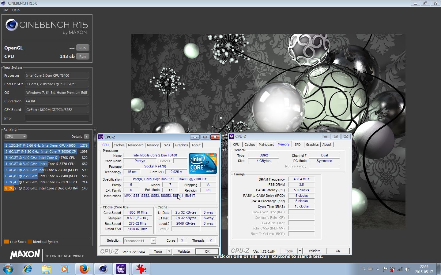Select the Xeon X5650 ranking entry
Screen dimensions: 441x275
point(47,145)
